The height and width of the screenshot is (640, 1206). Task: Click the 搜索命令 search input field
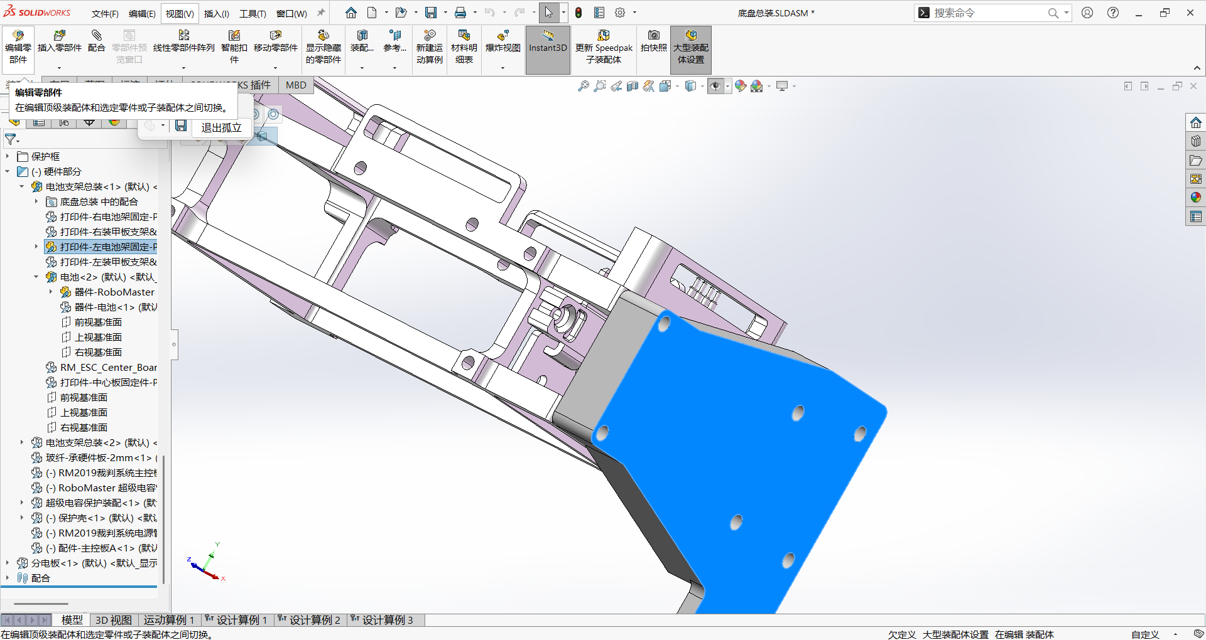[x=989, y=13]
